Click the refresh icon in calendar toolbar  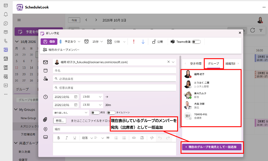point(252,30)
